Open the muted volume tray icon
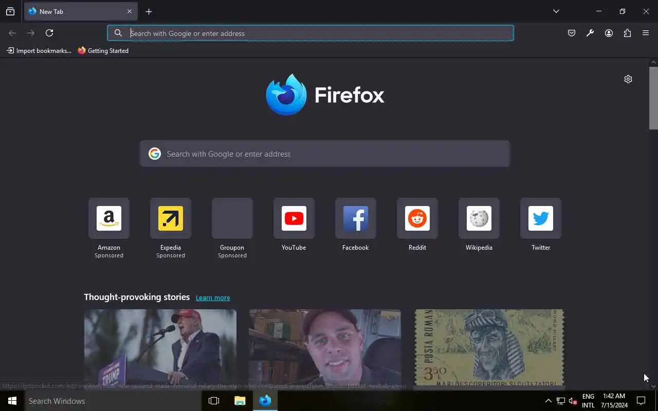Viewport: 658px width, 411px height. [573, 401]
